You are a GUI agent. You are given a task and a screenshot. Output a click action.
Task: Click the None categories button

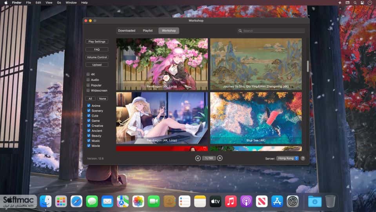103,99
